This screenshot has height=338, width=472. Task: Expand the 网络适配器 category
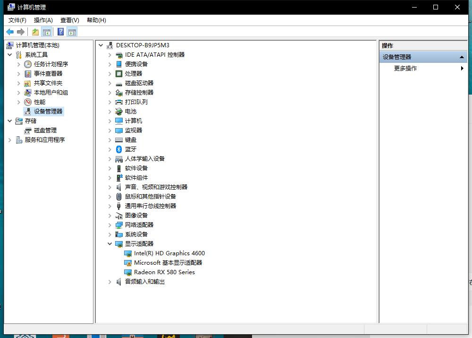pyautogui.click(x=110, y=225)
